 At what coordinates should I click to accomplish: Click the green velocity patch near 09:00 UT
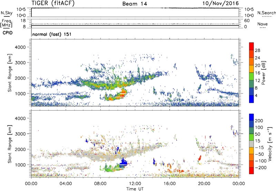point(110,169)
